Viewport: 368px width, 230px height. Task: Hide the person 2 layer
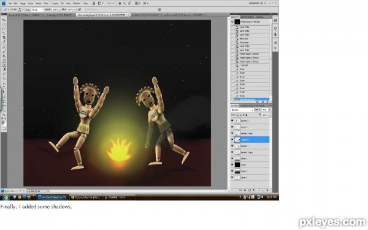[232, 121]
